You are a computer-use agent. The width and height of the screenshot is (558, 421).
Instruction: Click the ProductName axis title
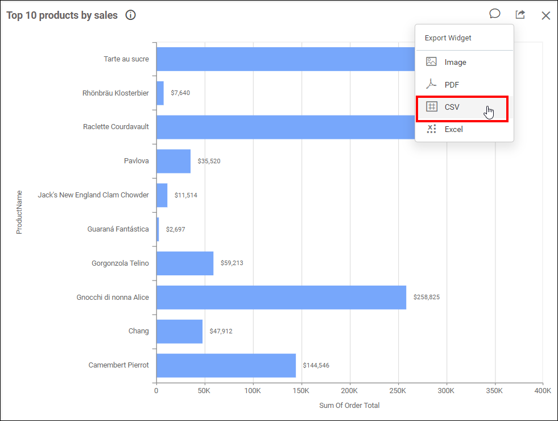click(x=19, y=213)
